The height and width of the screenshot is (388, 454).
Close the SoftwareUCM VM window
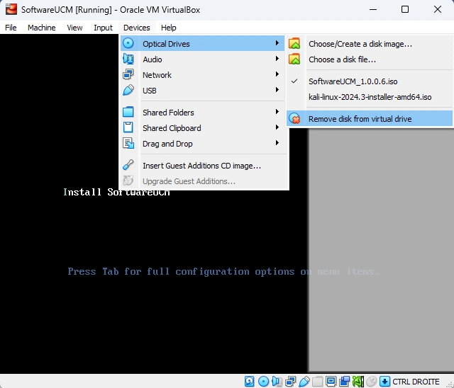click(438, 9)
